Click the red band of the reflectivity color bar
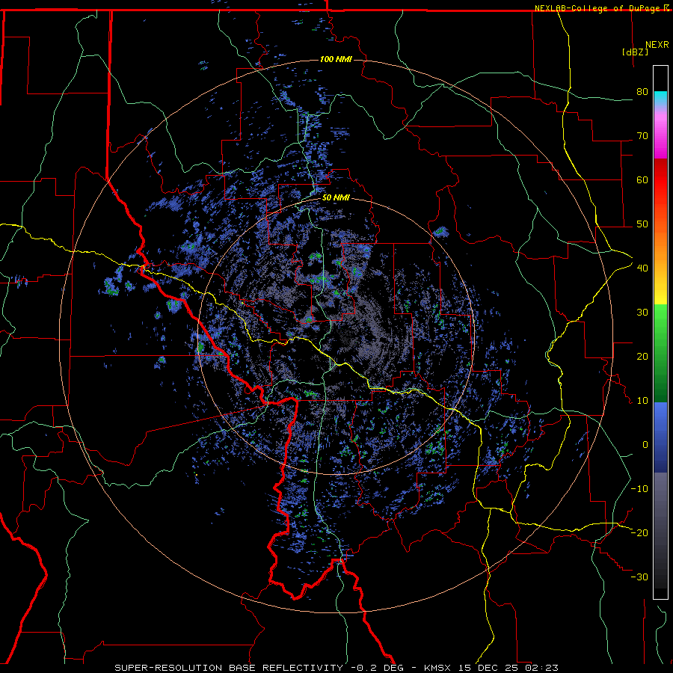 (660, 180)
